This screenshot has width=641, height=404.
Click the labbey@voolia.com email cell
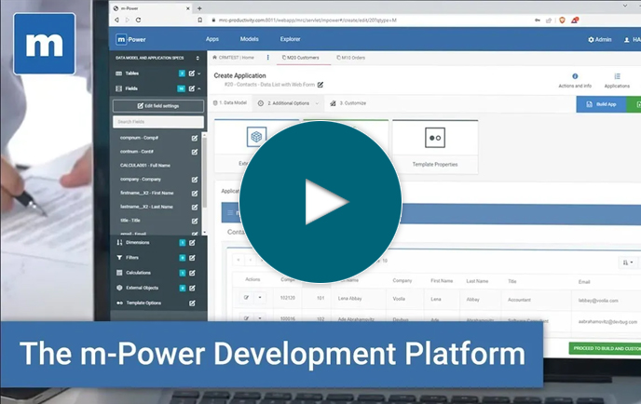coord(598,301)
